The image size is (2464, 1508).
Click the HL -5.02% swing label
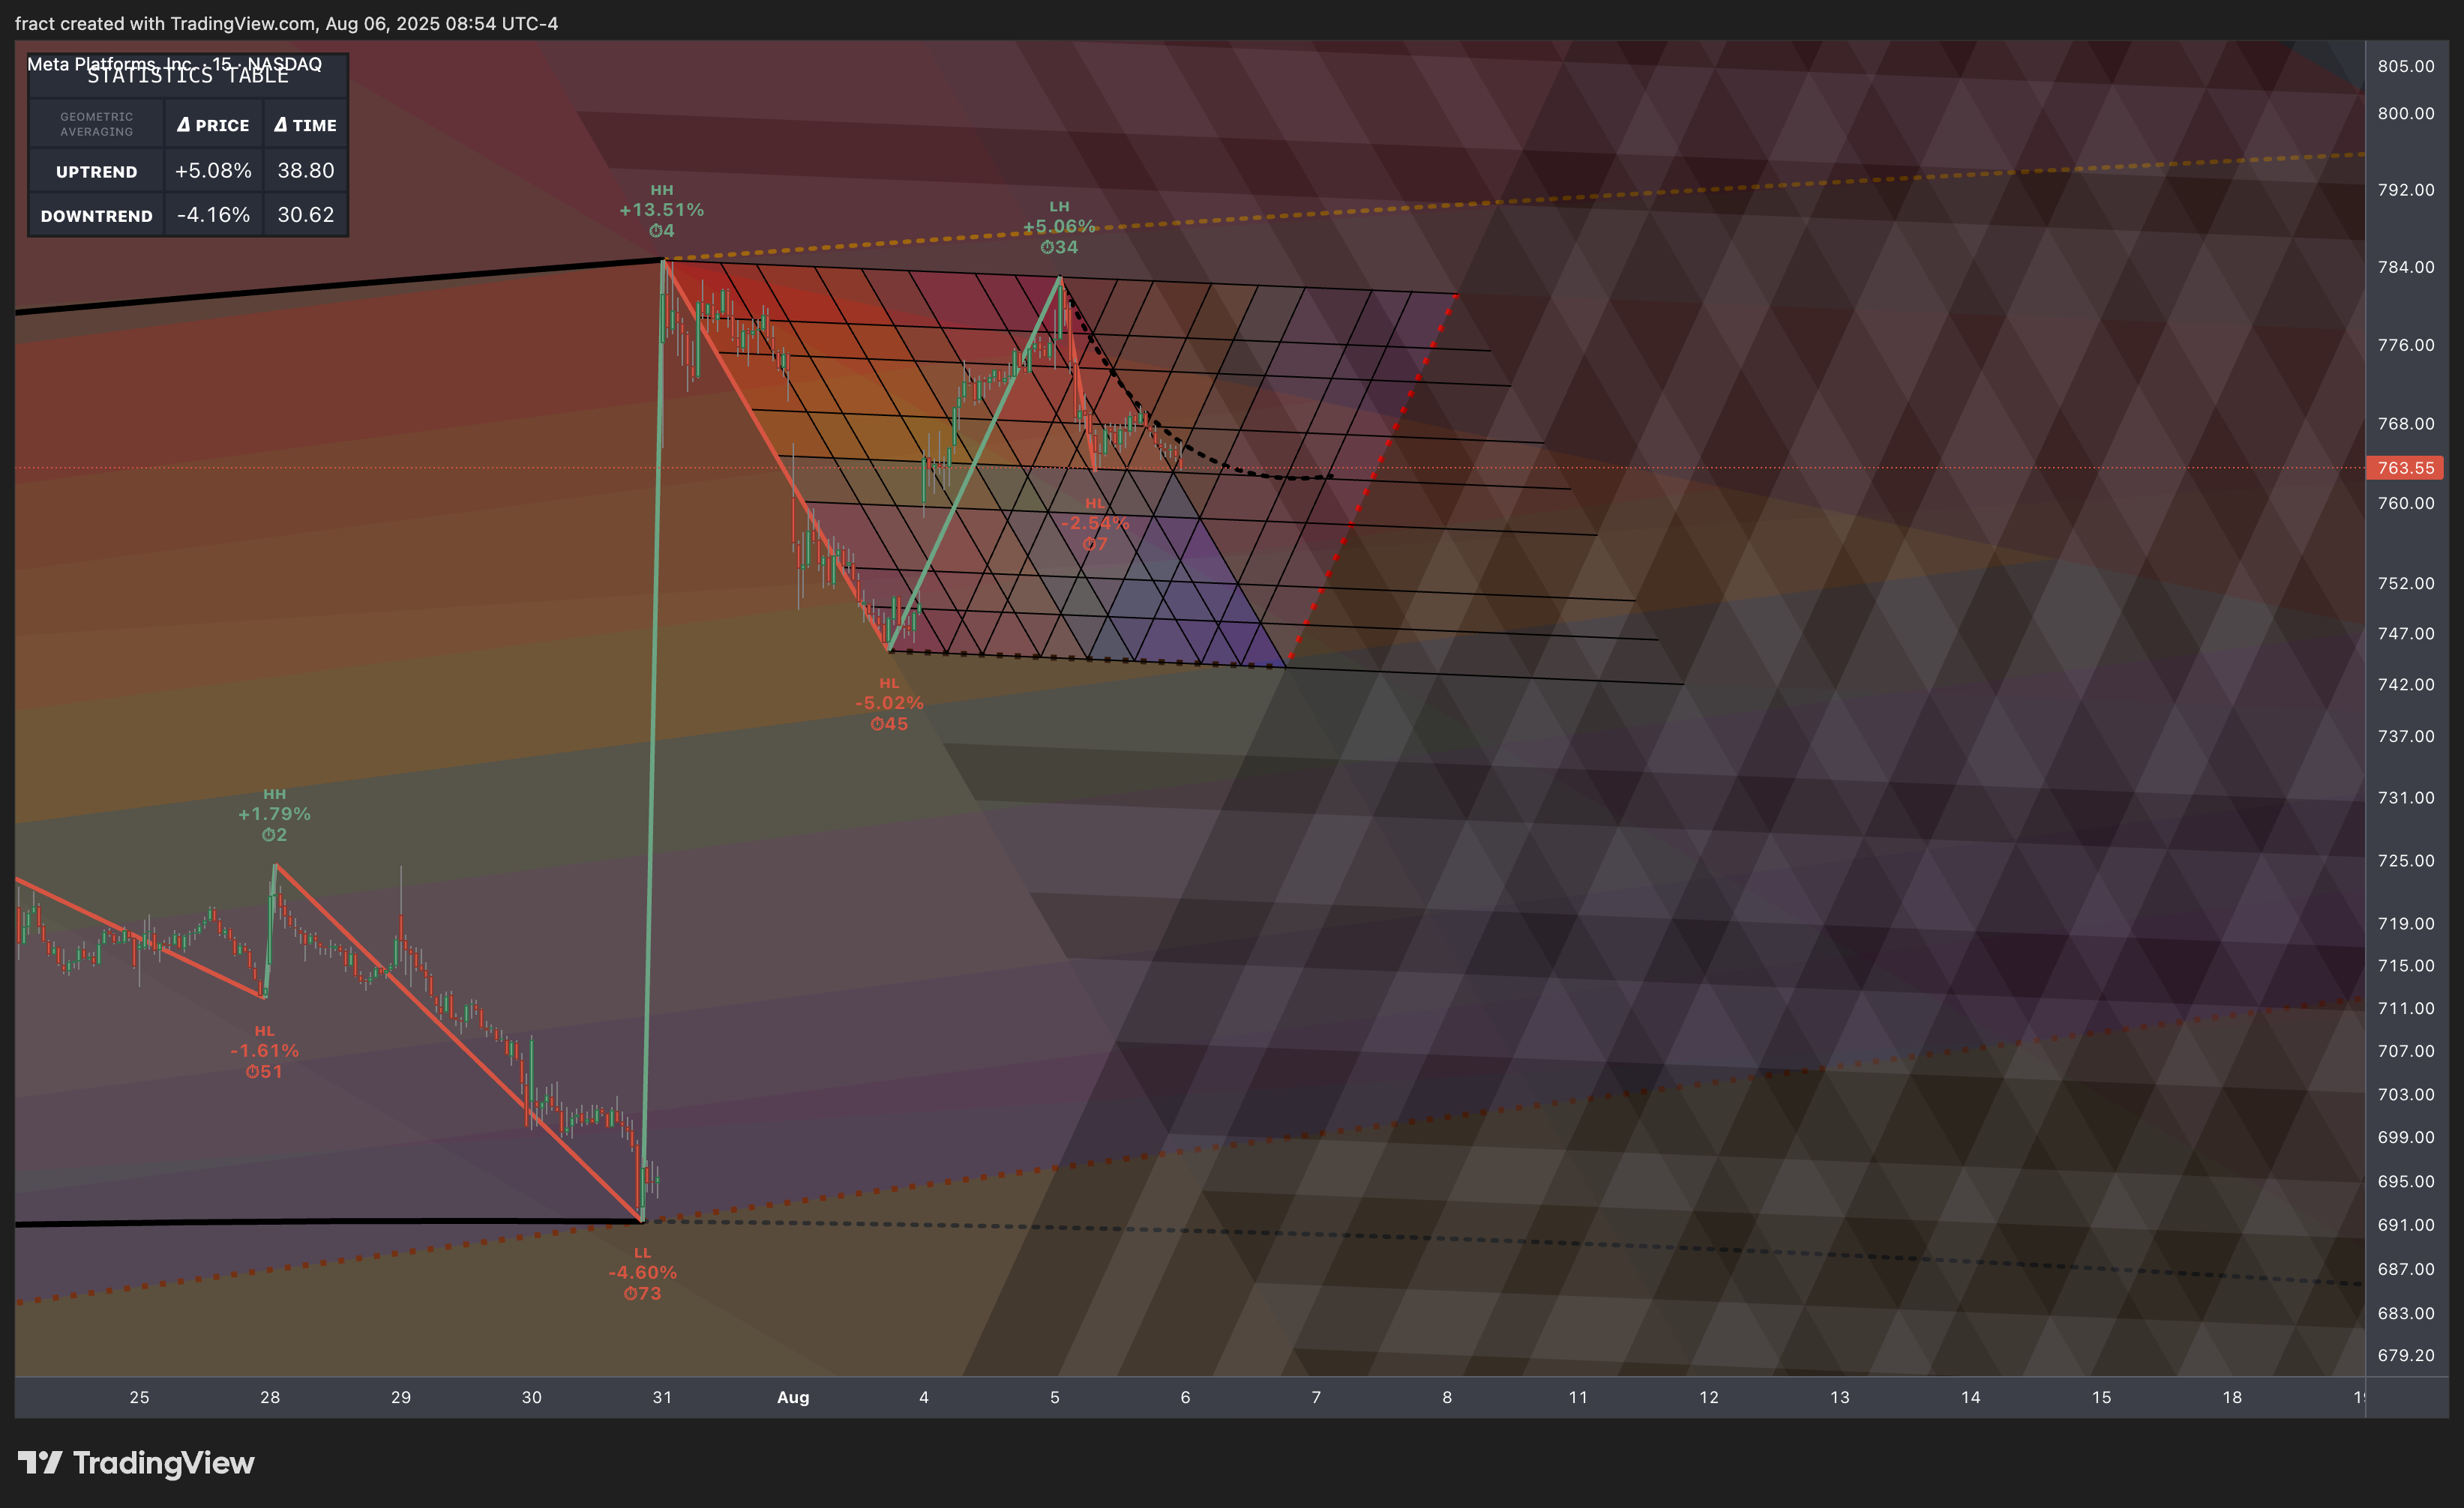click(889, 704)
